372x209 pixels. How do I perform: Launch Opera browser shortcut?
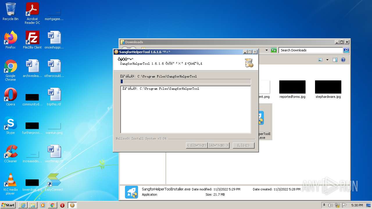click(10, 97)
